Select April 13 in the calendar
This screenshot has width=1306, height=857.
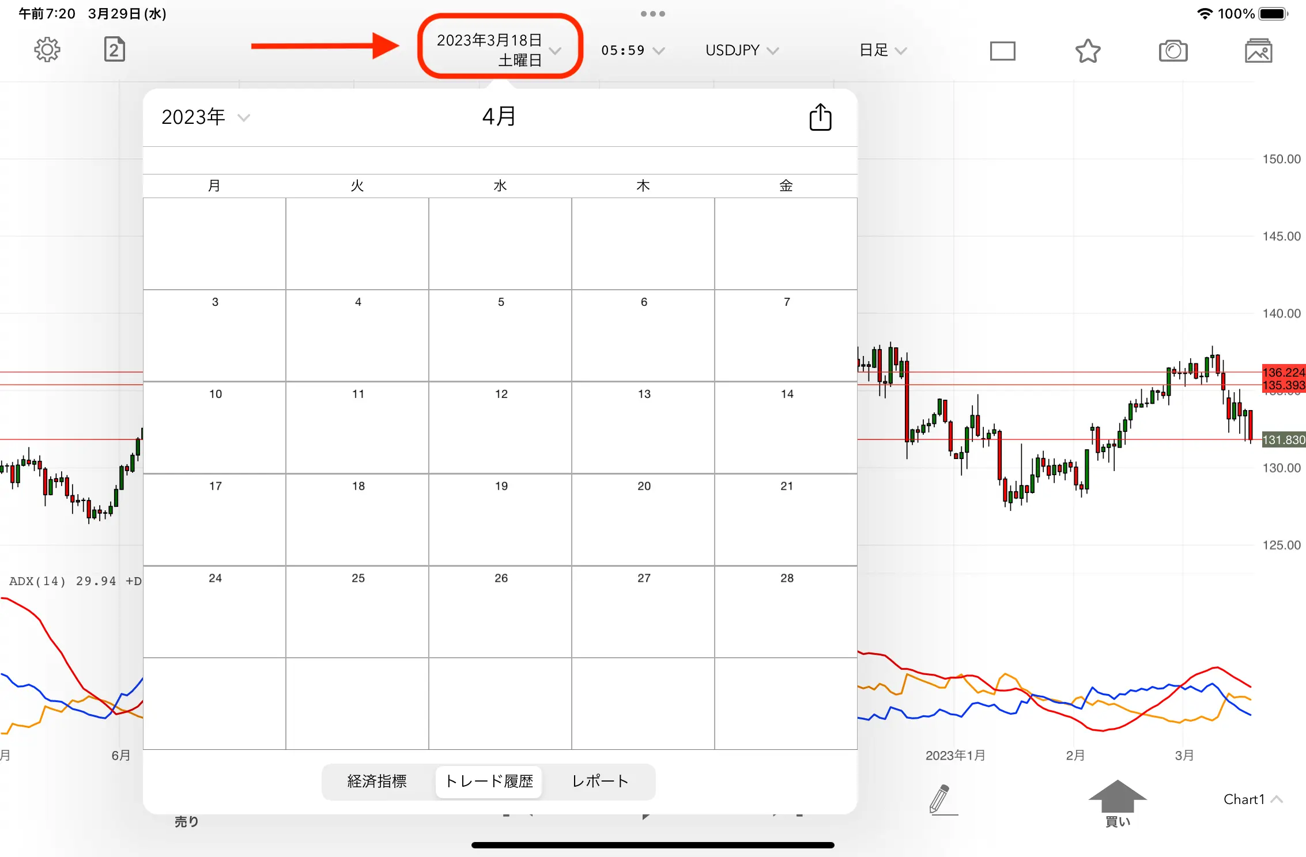pyautogui.click(x=643, y=428)
